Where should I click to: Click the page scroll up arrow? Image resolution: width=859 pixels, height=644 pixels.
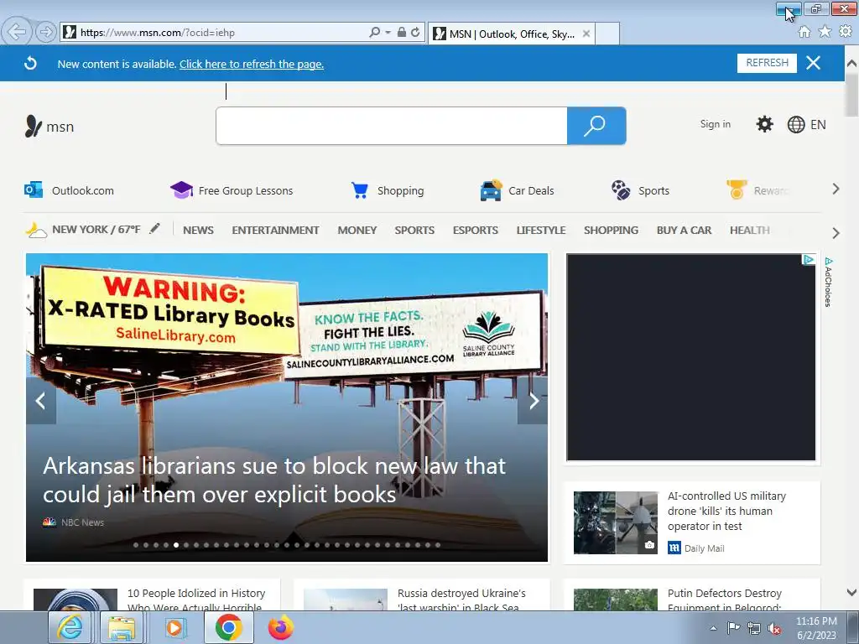point(852,64)
